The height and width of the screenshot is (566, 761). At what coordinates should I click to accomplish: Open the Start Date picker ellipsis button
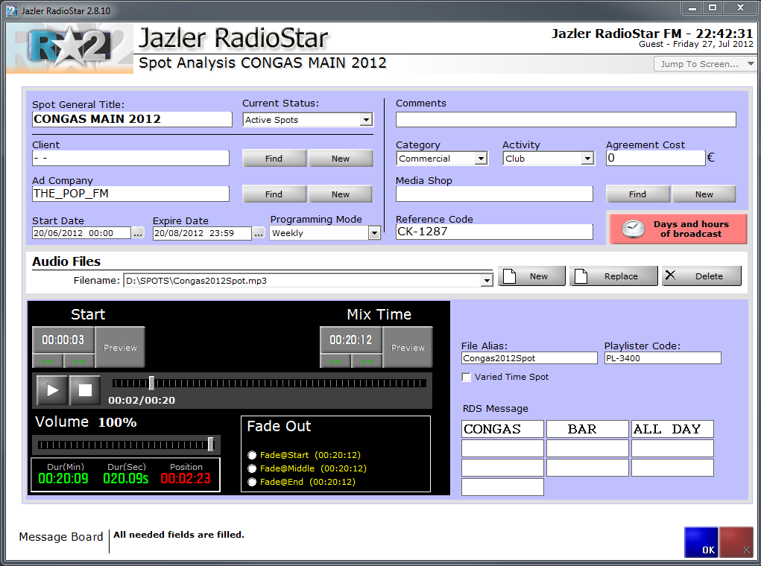pyautogui.click(x=138, y=233)
